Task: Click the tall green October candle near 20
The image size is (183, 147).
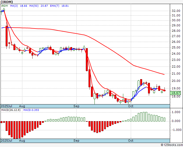Action: tap(138, 85)
